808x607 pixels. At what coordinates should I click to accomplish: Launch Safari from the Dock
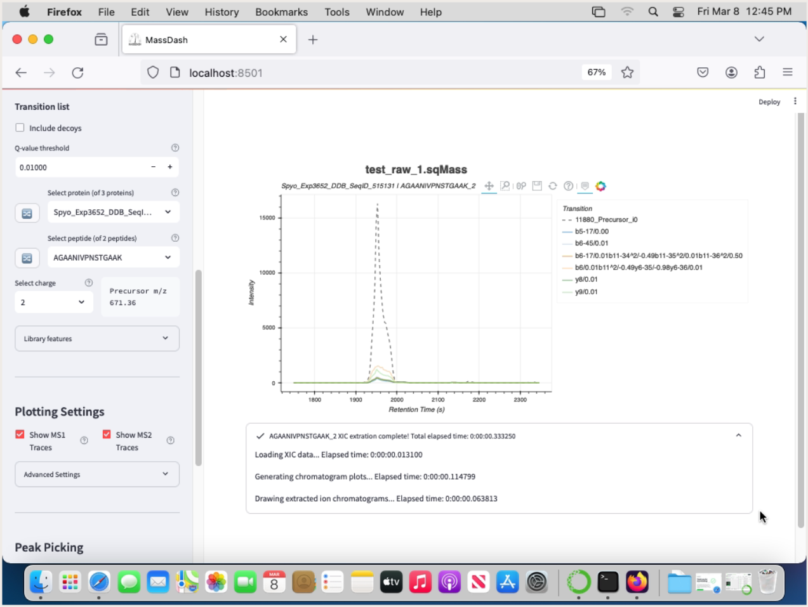(x=99, y=582)
